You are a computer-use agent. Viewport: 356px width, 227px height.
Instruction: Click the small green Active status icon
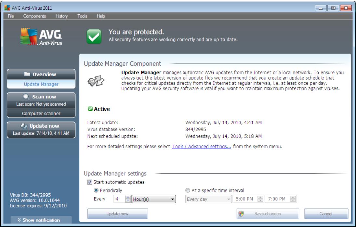90,109
